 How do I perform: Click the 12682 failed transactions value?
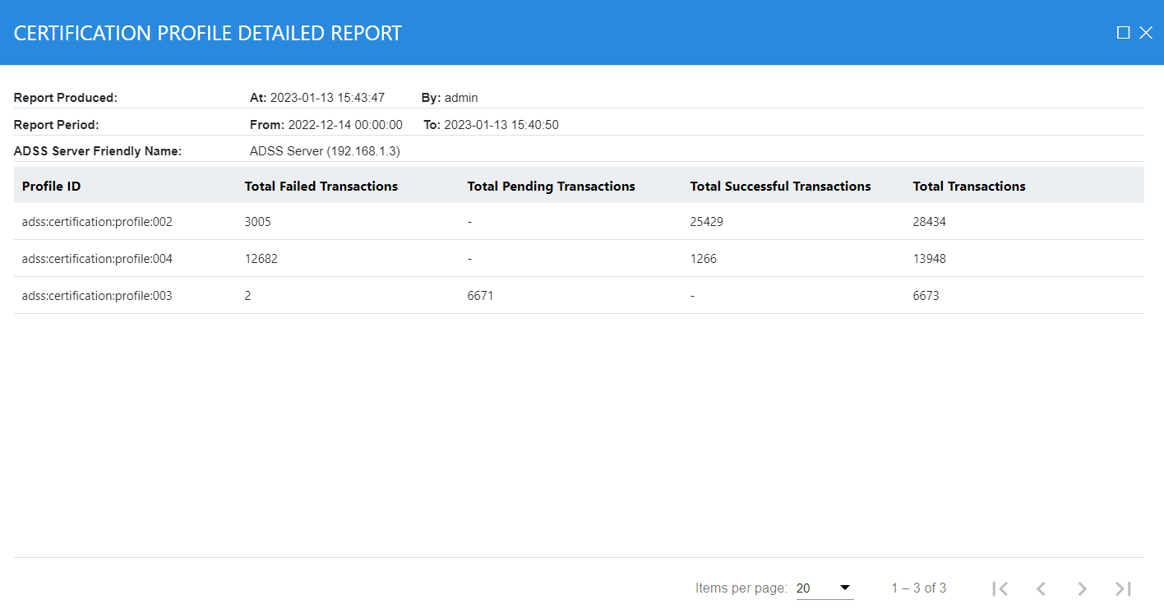click(x=261, y=259)
